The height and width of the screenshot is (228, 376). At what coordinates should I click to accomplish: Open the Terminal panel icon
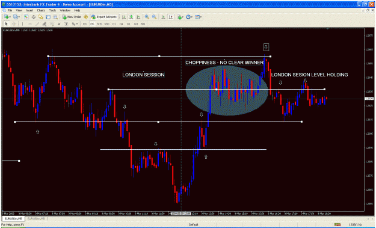pos(48,17)
